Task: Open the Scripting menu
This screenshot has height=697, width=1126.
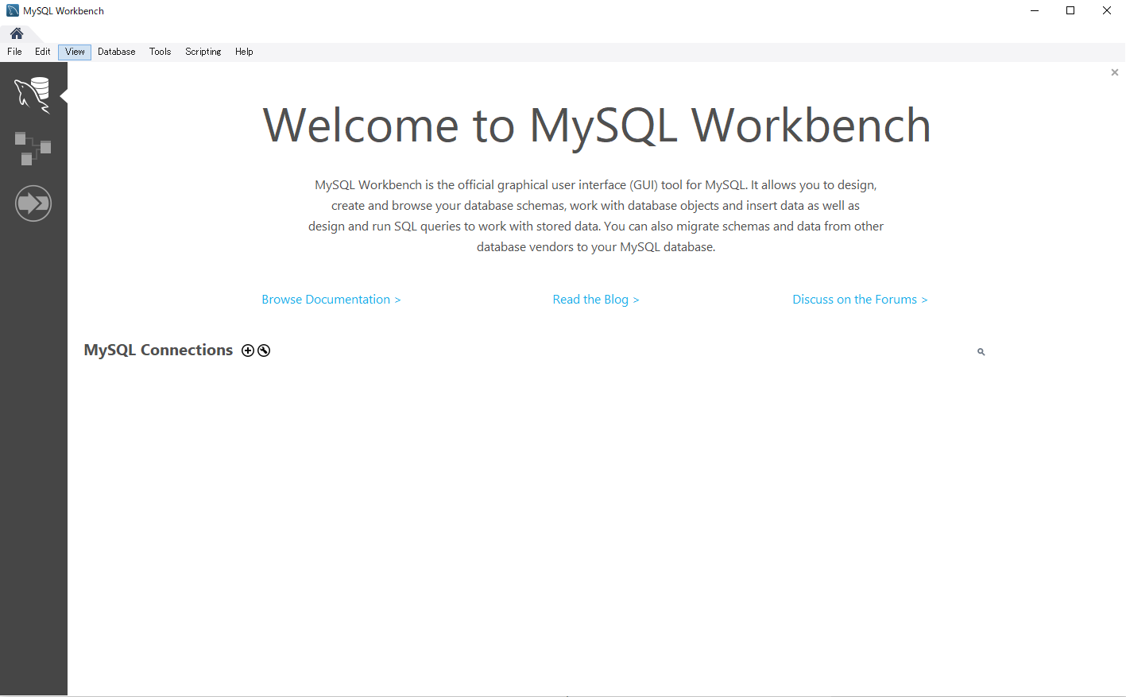Action: coord(203,51)
